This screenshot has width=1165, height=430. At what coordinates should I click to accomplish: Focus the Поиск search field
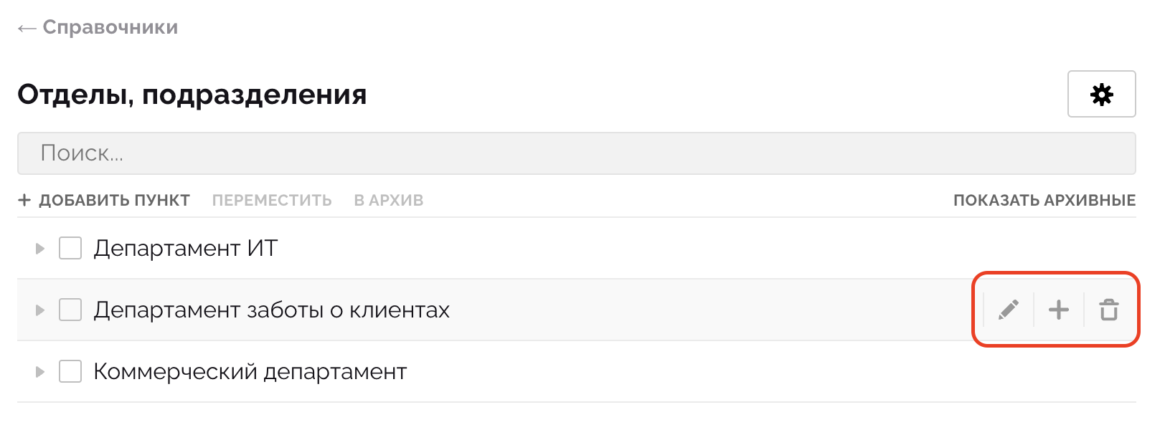[576, 153]
